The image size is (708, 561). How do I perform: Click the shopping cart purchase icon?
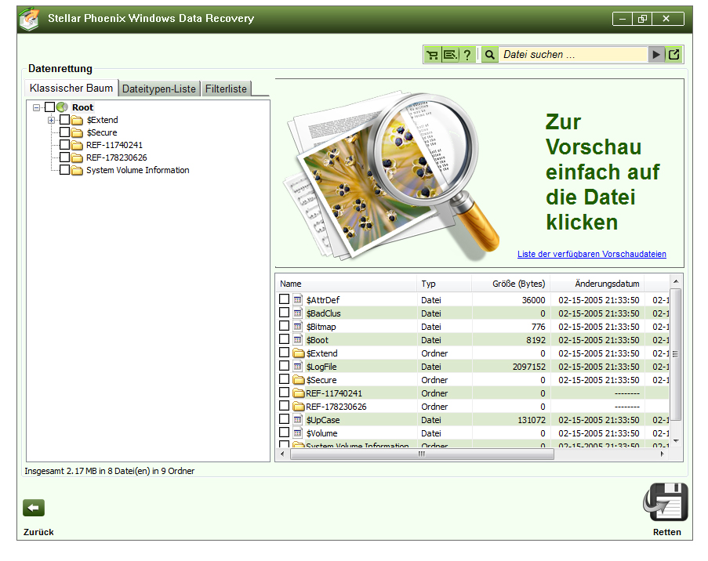432,55
